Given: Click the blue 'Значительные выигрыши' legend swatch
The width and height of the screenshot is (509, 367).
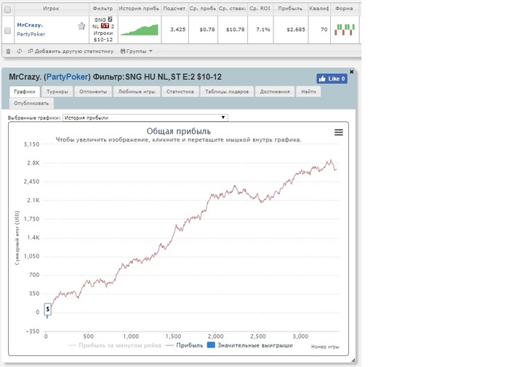Looking at the screenshot, I should pyautogui.click(x=211, y=345).
